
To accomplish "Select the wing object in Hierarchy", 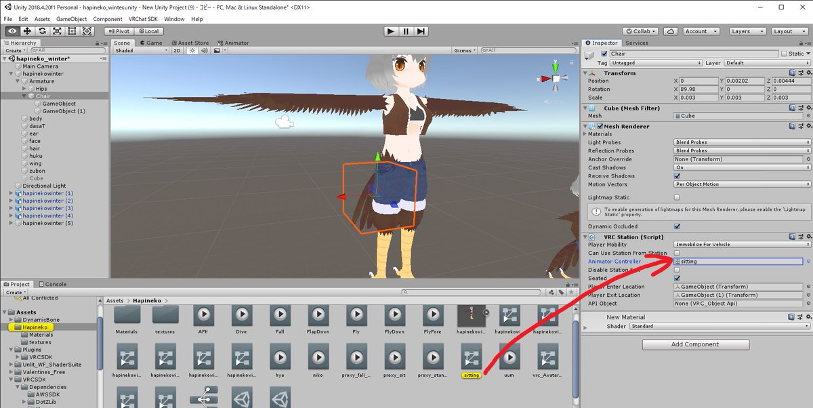I will tap(35, 163).
